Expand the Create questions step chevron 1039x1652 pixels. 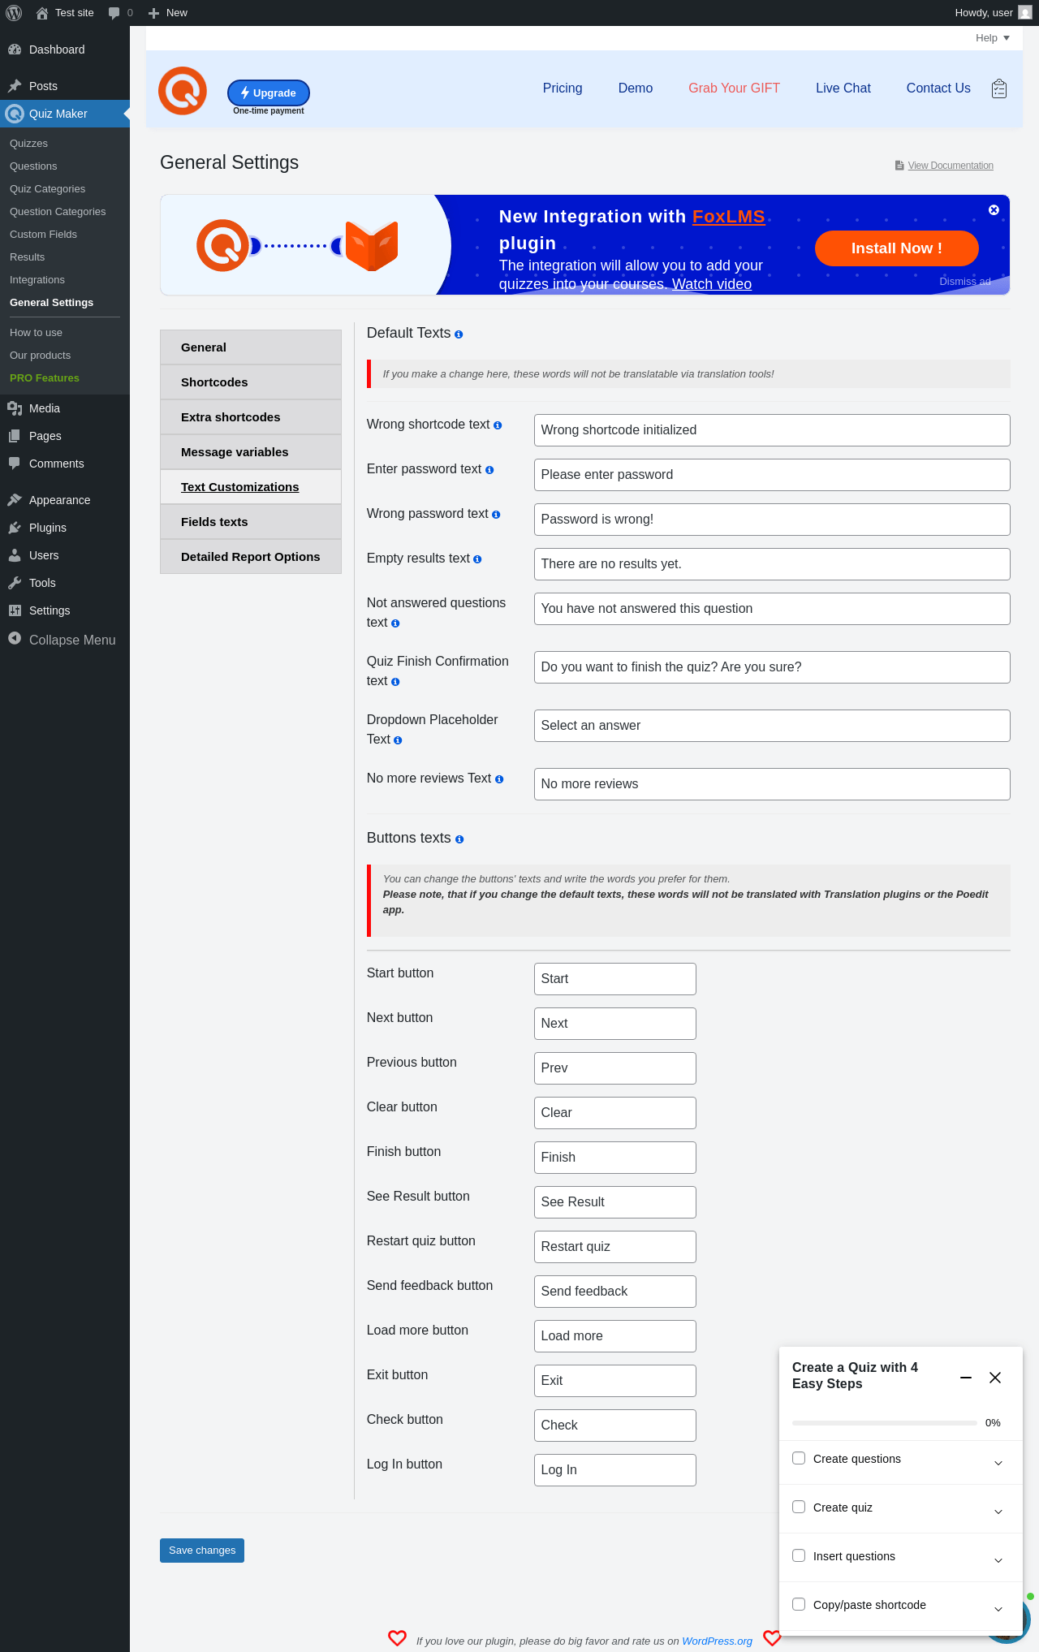998,1463
